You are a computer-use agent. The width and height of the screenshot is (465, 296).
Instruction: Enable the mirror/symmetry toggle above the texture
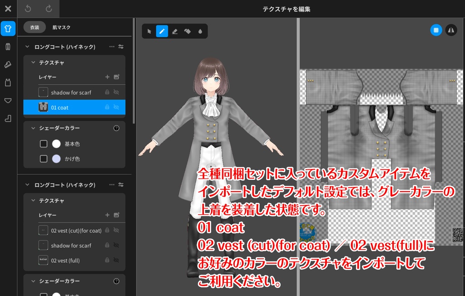click(x=451, y=30)
